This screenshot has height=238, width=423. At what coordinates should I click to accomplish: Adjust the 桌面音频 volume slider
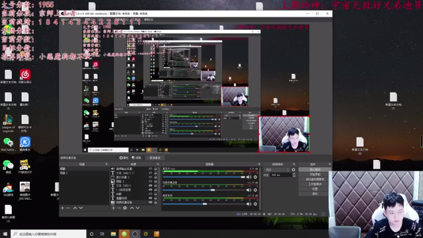click(x=204, y=204)
